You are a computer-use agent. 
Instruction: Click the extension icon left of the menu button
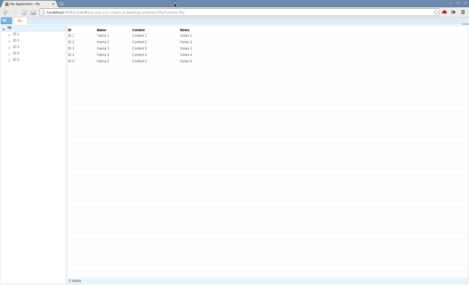point(453,12)
